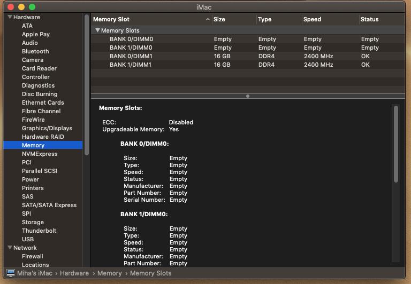Image resolution: width=411 pixels, height=284 pixels.
Task: Click Hardware in the path bar
Action: [x=74, y=273]
